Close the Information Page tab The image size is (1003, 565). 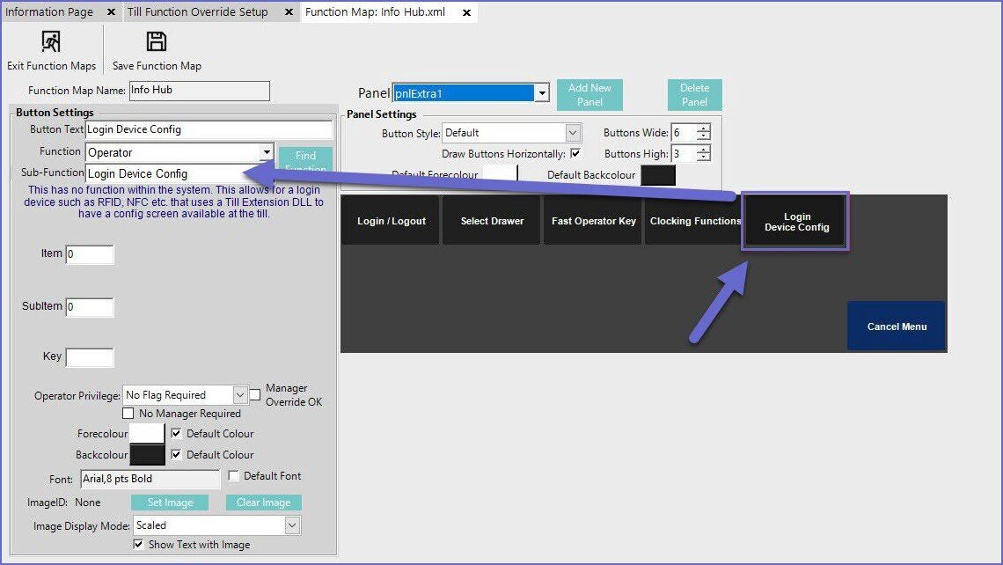tap(111, 12)
